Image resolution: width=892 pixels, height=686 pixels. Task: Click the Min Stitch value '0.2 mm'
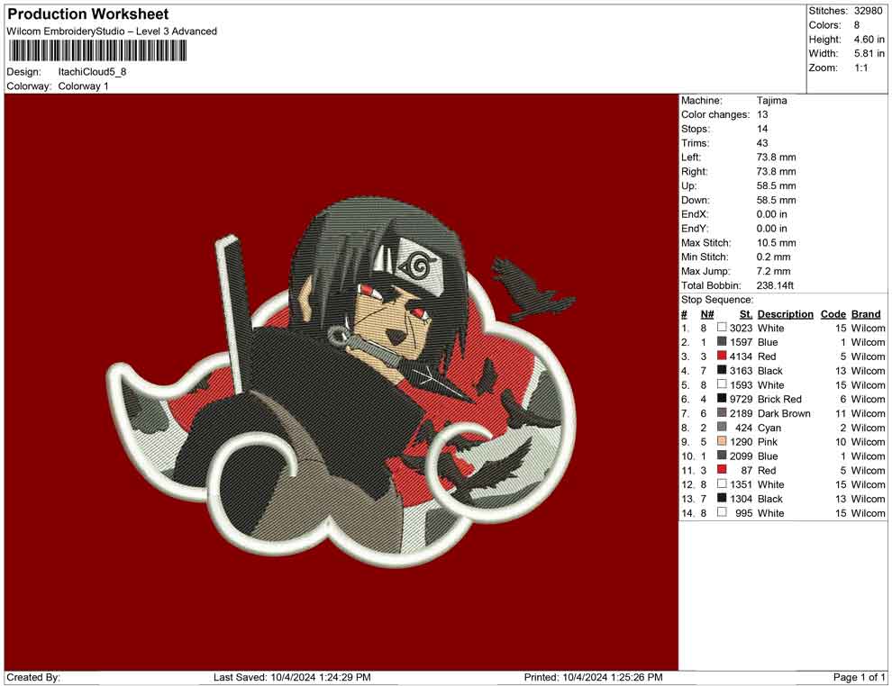pyautogui.click(x=773, y=257)
